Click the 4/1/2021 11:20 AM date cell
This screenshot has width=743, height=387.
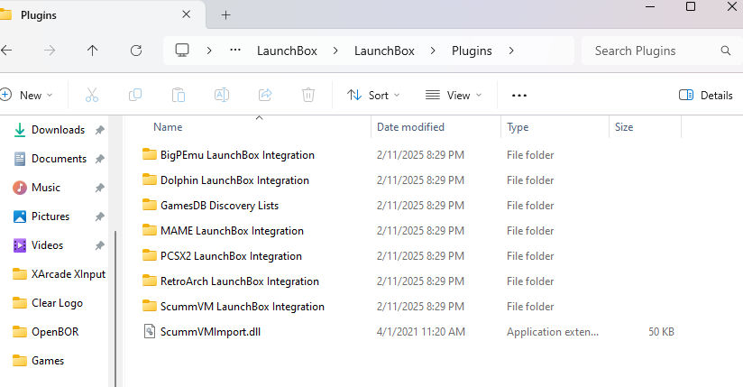(x=421, y=331)
